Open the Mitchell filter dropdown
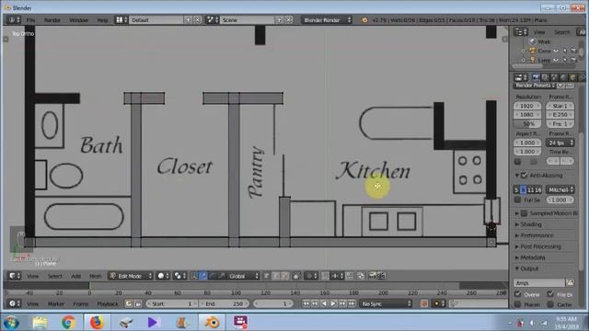 coord(560,190)
